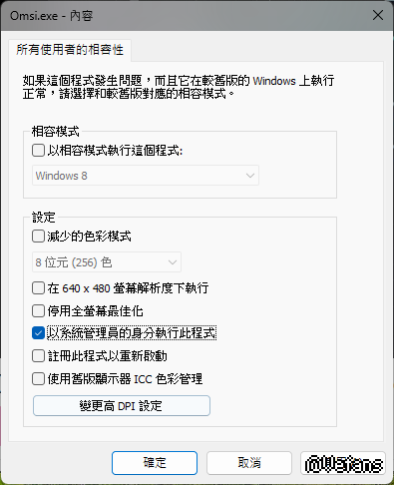Open the Windows 8 compatibility mode dropdown

tap(146, 176)
